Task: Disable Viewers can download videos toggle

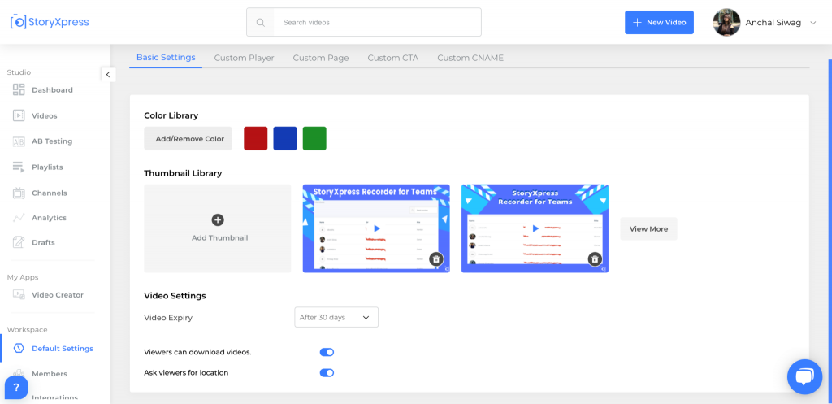Action: coord(327,352)
